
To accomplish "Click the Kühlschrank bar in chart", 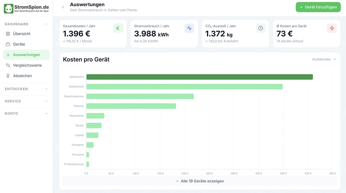I will click(185, 87).
